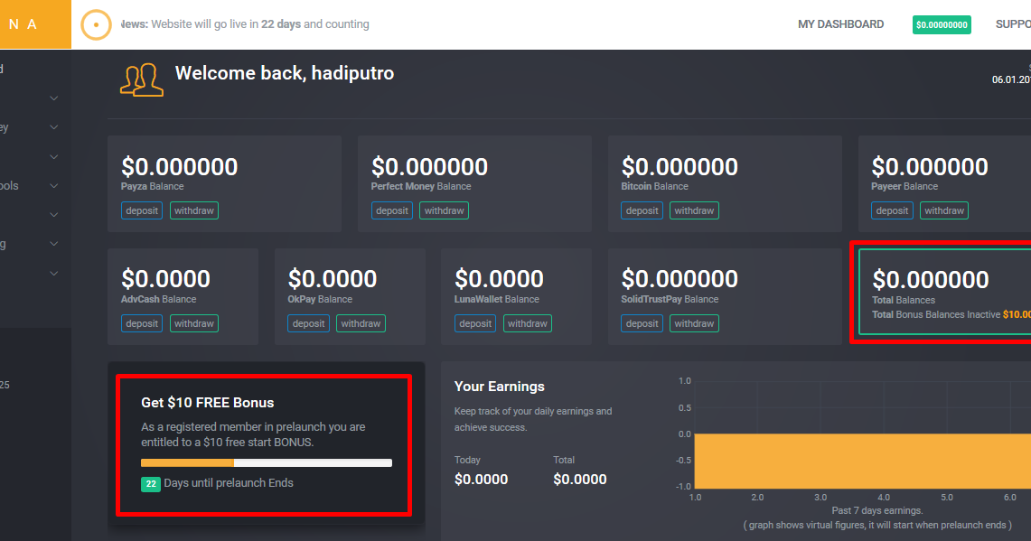Expand the sidebar chevron beside 'g' item
The width and height of the screenshot is (1031, 541).
(x=54, y=244)
